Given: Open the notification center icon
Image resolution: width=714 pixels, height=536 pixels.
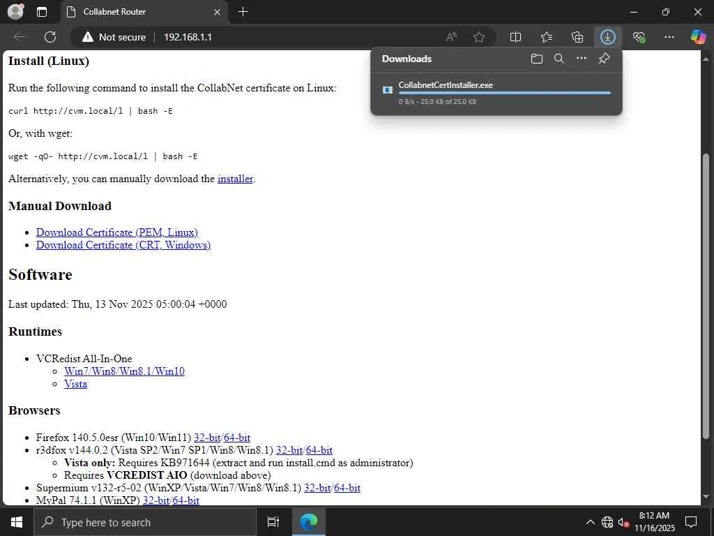Looking at the screenshot, I should (691, 522).
